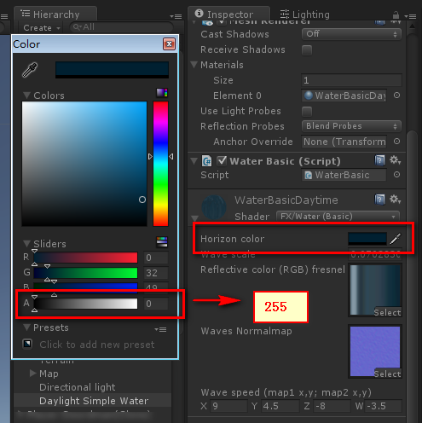
Task: Collapse the Presets section
Action: click(27, 327)
